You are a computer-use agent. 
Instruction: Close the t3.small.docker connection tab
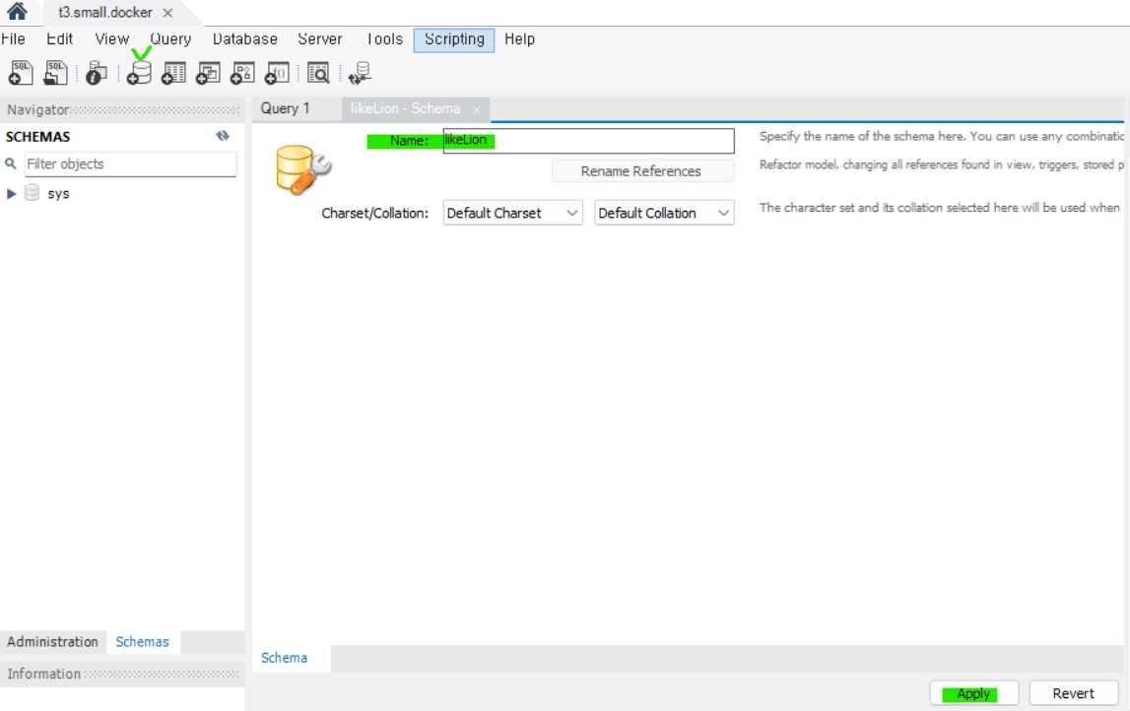point(167,13)
